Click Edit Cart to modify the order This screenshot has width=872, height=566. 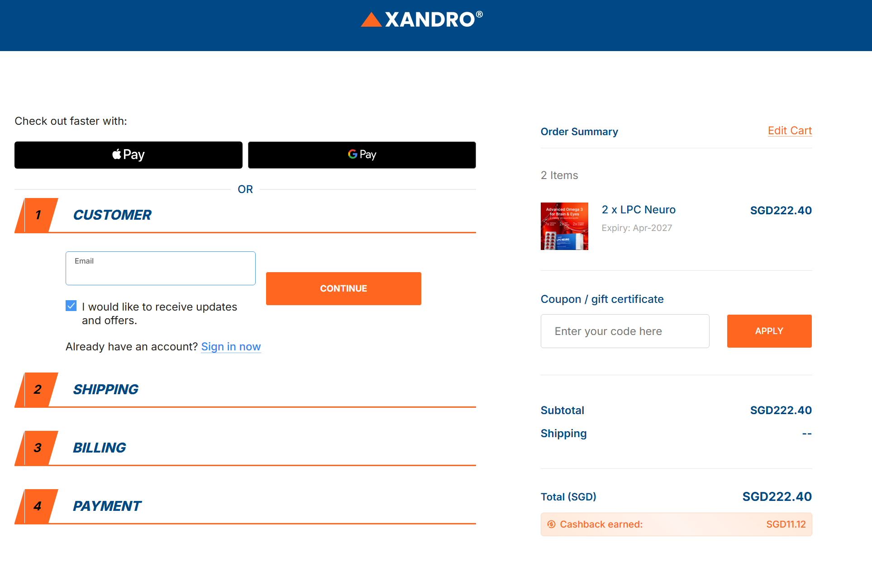[x=789, y=131]
